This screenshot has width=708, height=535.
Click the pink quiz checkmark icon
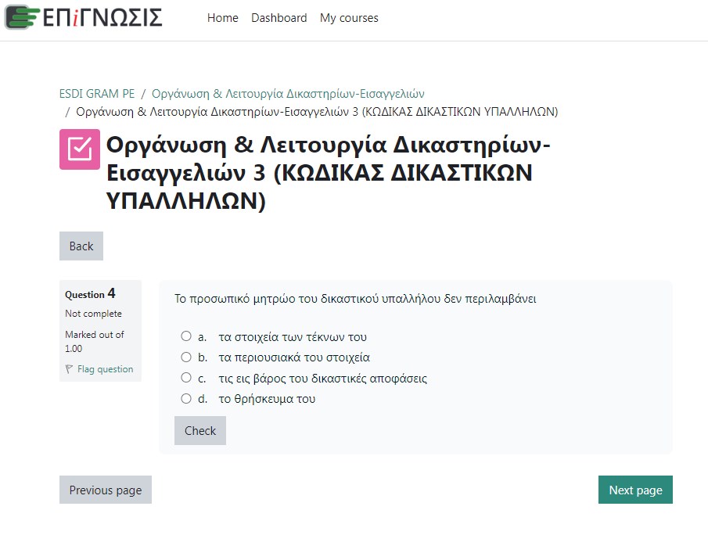[x=80, y=149]
